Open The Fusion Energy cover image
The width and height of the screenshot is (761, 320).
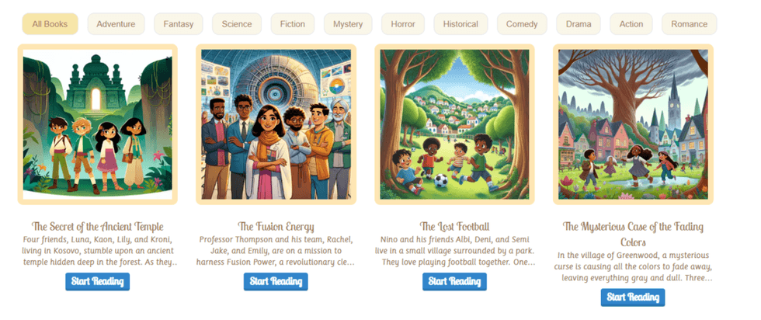pos(276,124)
